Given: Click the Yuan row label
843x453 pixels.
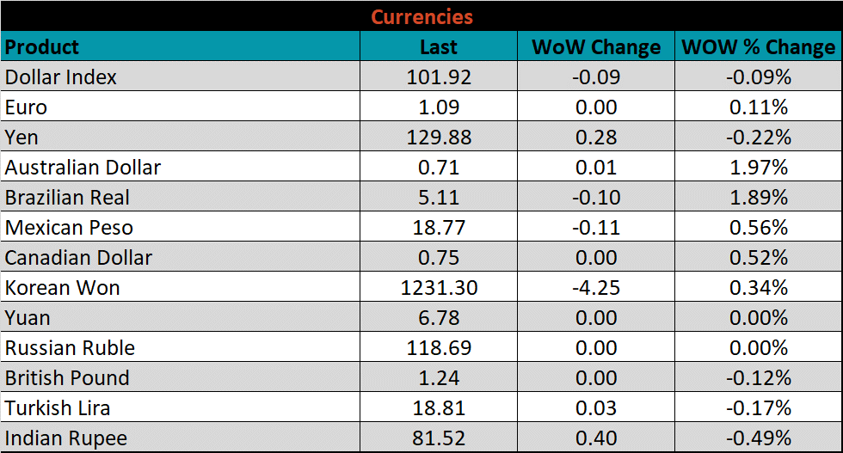Looking at the screenshot, I should click(x=28, y=318).
